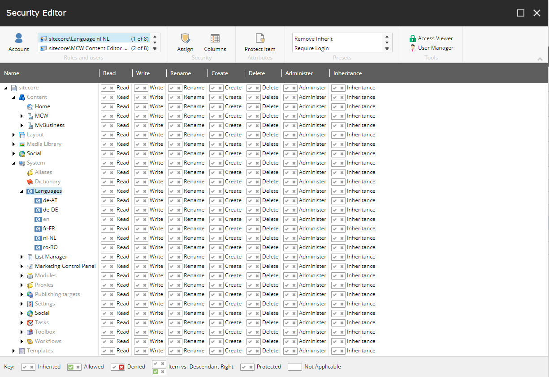Select sitecore\Language nl NL role

click(94, 39)
